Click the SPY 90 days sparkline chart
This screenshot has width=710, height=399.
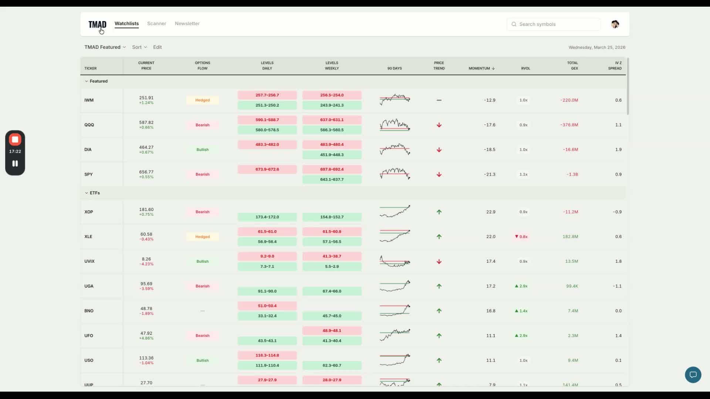coord(395,174)
